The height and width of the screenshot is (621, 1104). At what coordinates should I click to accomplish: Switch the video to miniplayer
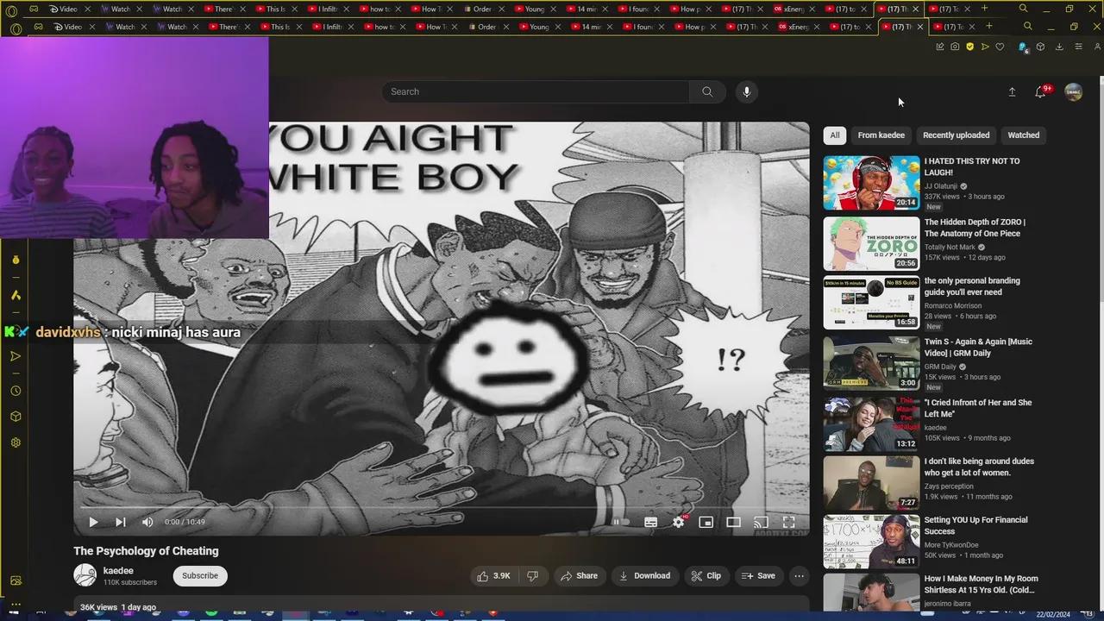[x=706, y=522]
